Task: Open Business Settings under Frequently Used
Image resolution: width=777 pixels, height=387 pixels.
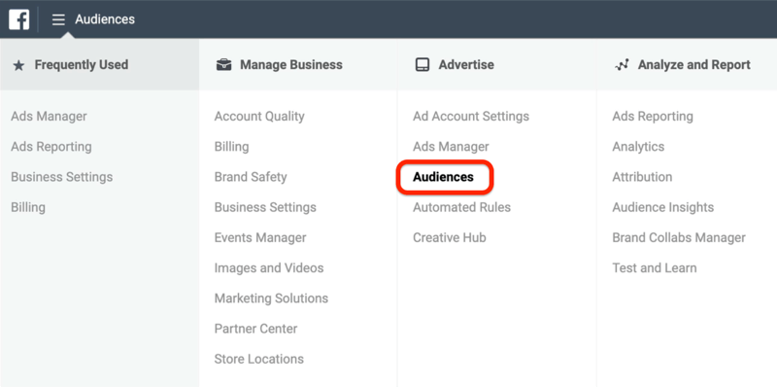Action: click(62, 177)
